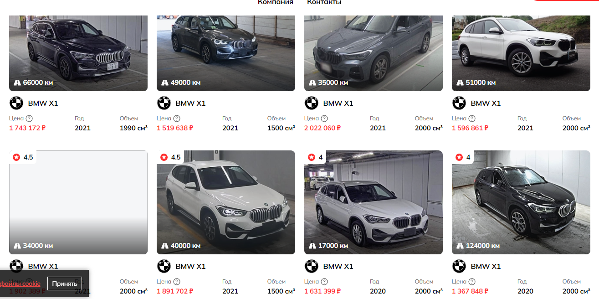
Task: Open the blank placeholder card with 34000 км
Action: coord(78,202)
